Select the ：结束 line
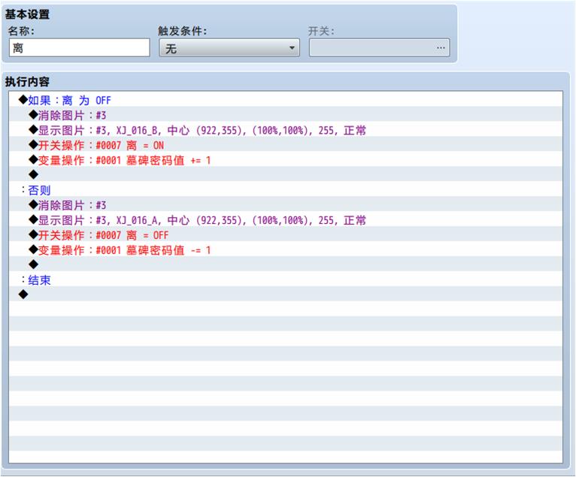The image size is (576, 477). pyautogui.click(x=286, y=279)
